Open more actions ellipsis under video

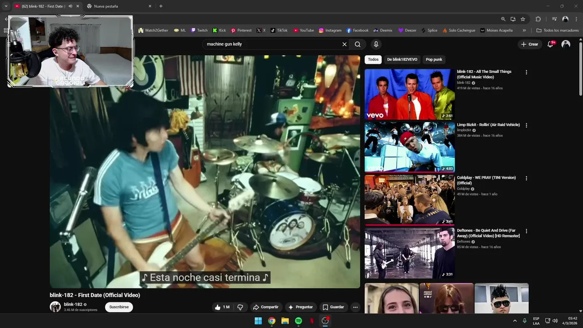tap(355, 307)
